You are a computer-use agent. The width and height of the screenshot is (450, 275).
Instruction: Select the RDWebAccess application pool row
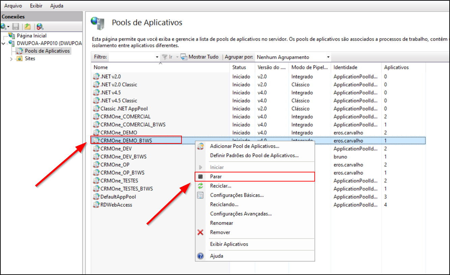tap(116, 205)
